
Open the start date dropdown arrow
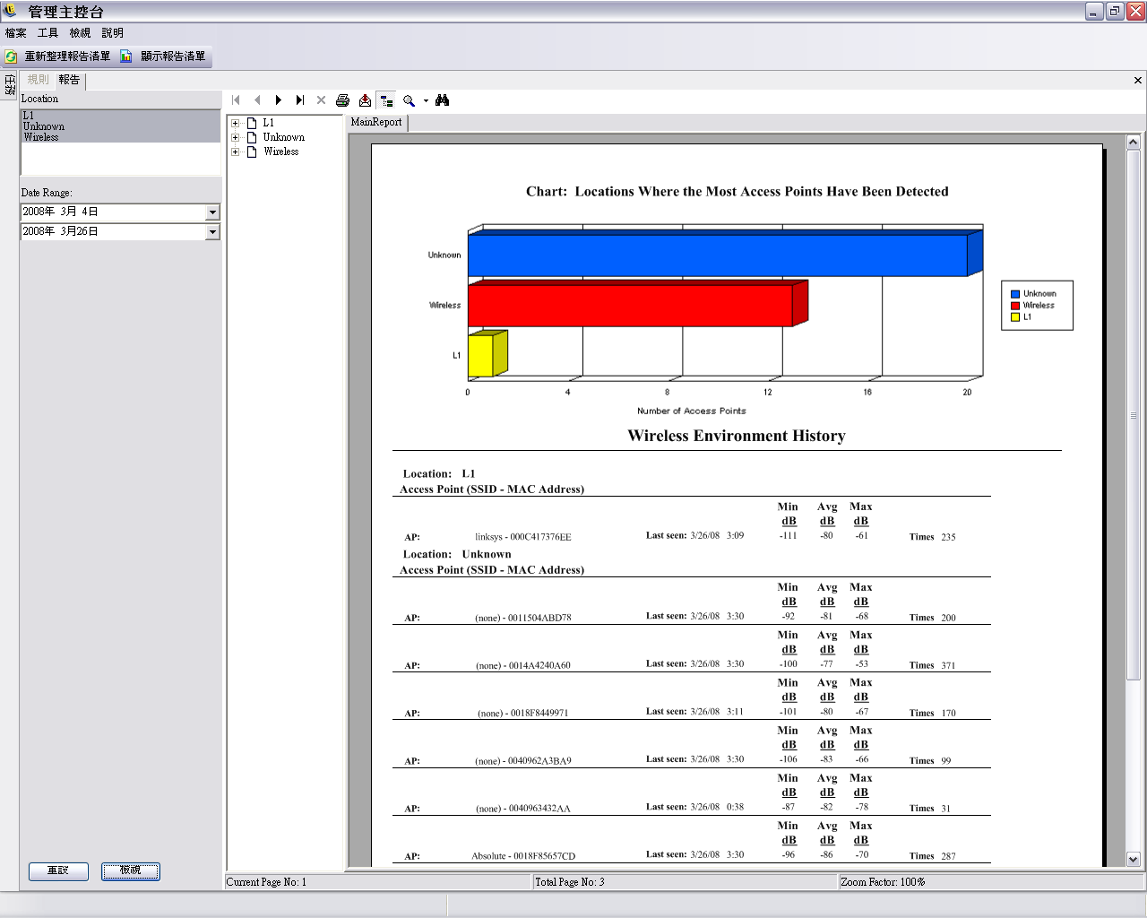[x=212, y=212]
